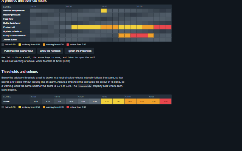Open Agitator vibration cell under 09:30
The height and width of the screenshot is (151, 242).
(x=68, y=31)
